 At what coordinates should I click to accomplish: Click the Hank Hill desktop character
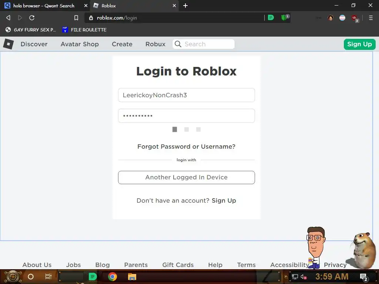(x=315, y=247)
